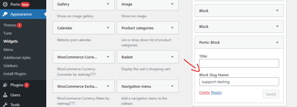The image size is (297, 107).
Task: Open Additional styles submenu item
Action: click(17, 58)
